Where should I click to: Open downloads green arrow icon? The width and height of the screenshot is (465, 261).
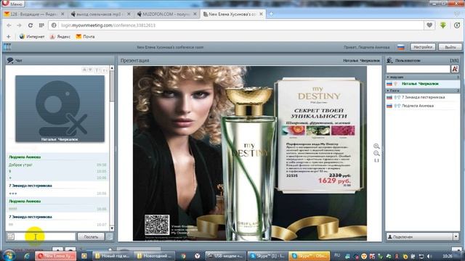443,25
